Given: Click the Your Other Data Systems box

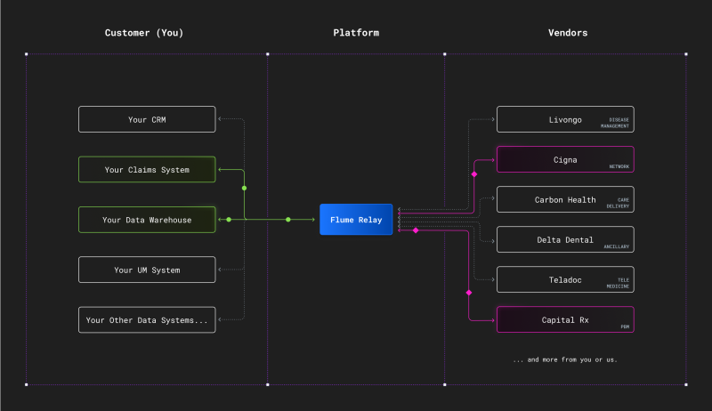Looking at the screenshot, I should [147, 320].
